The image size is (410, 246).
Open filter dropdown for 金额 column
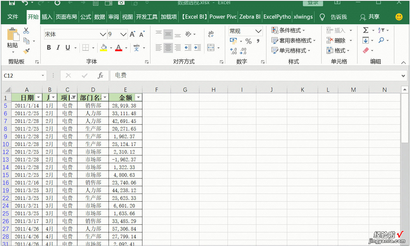pyautogui.click(x=138, y=98)
